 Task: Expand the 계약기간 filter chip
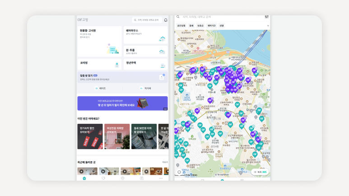[211, 26]
